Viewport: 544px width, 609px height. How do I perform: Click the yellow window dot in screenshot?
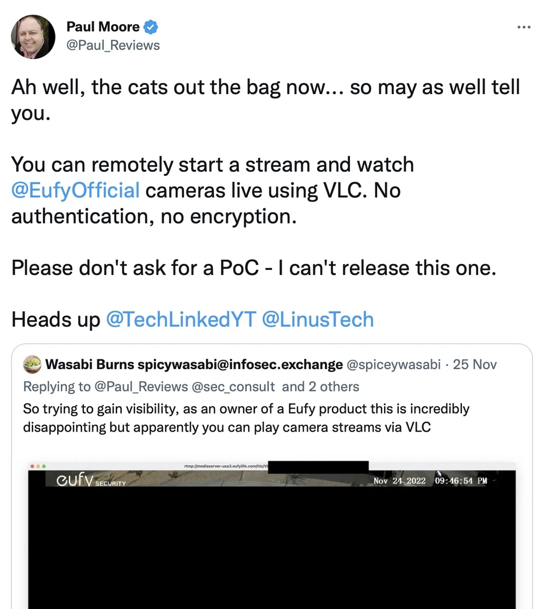coord(39,466)
